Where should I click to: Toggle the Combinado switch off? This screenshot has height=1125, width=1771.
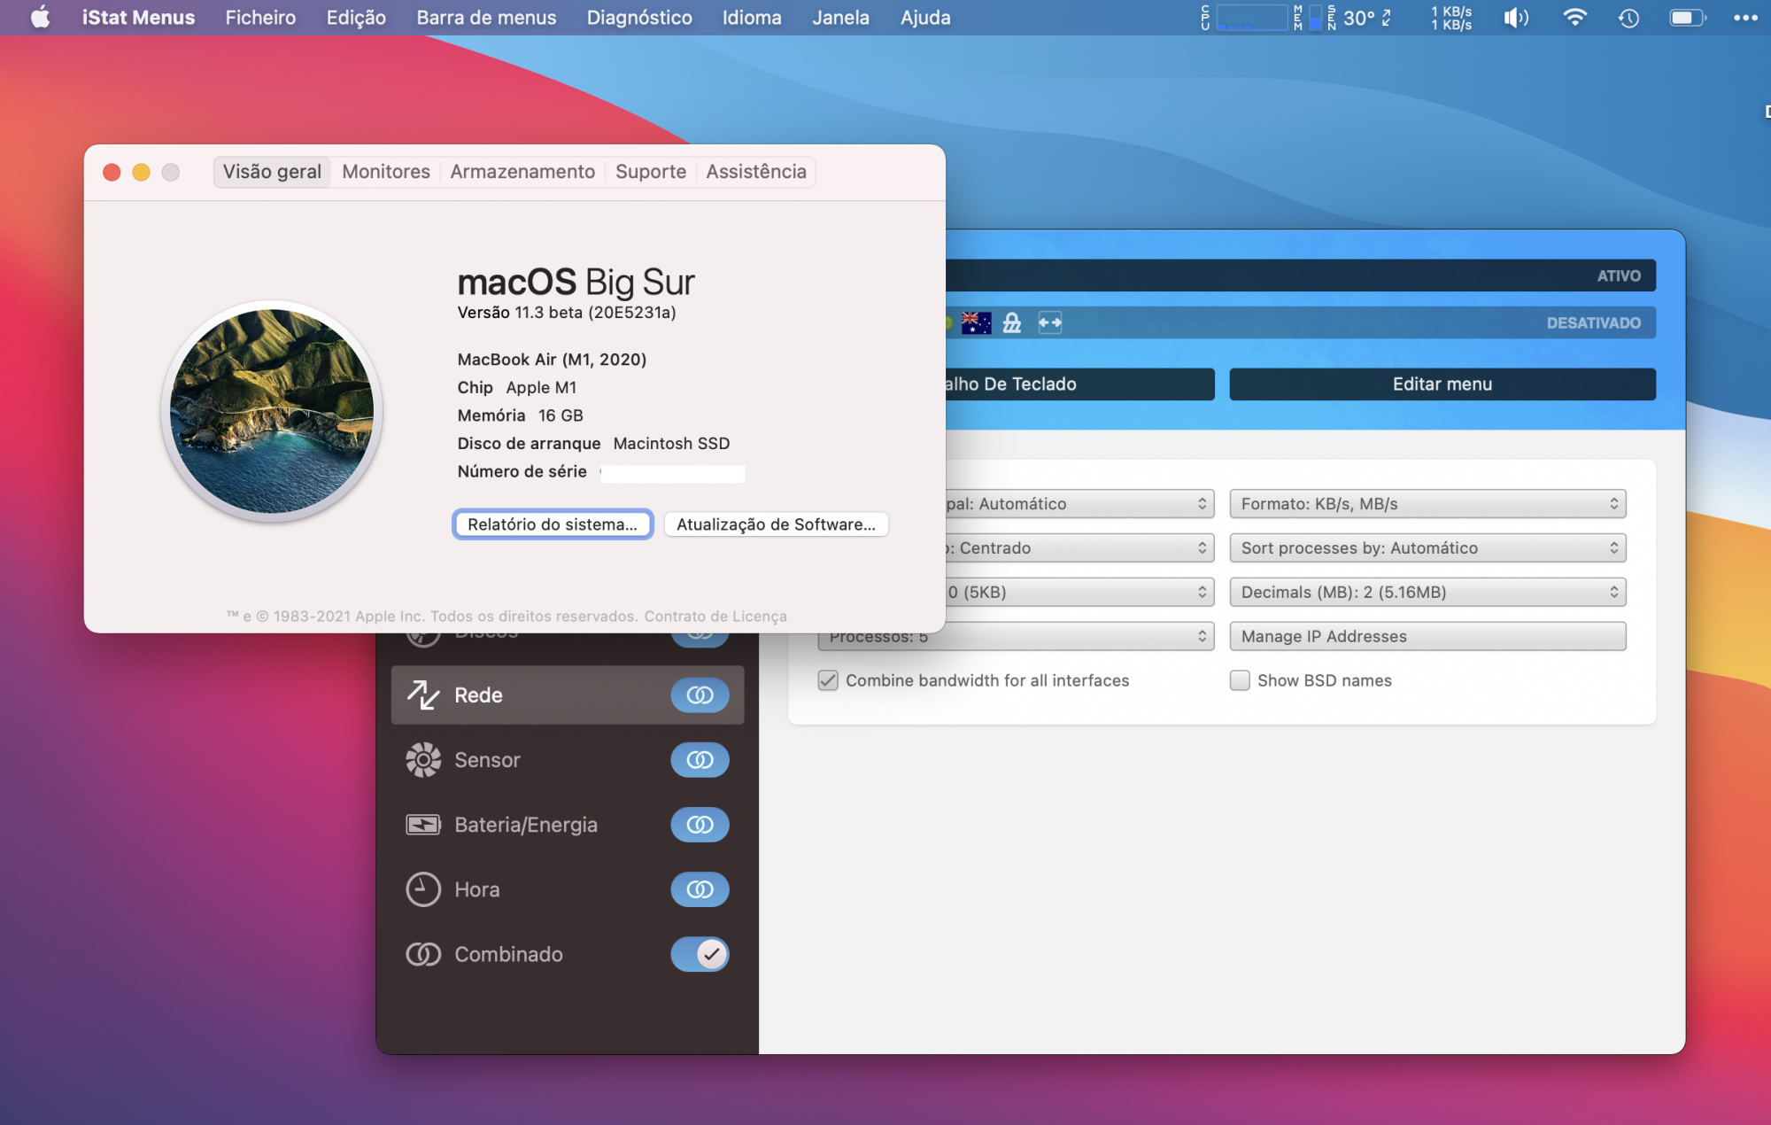[x=700, y=954]
